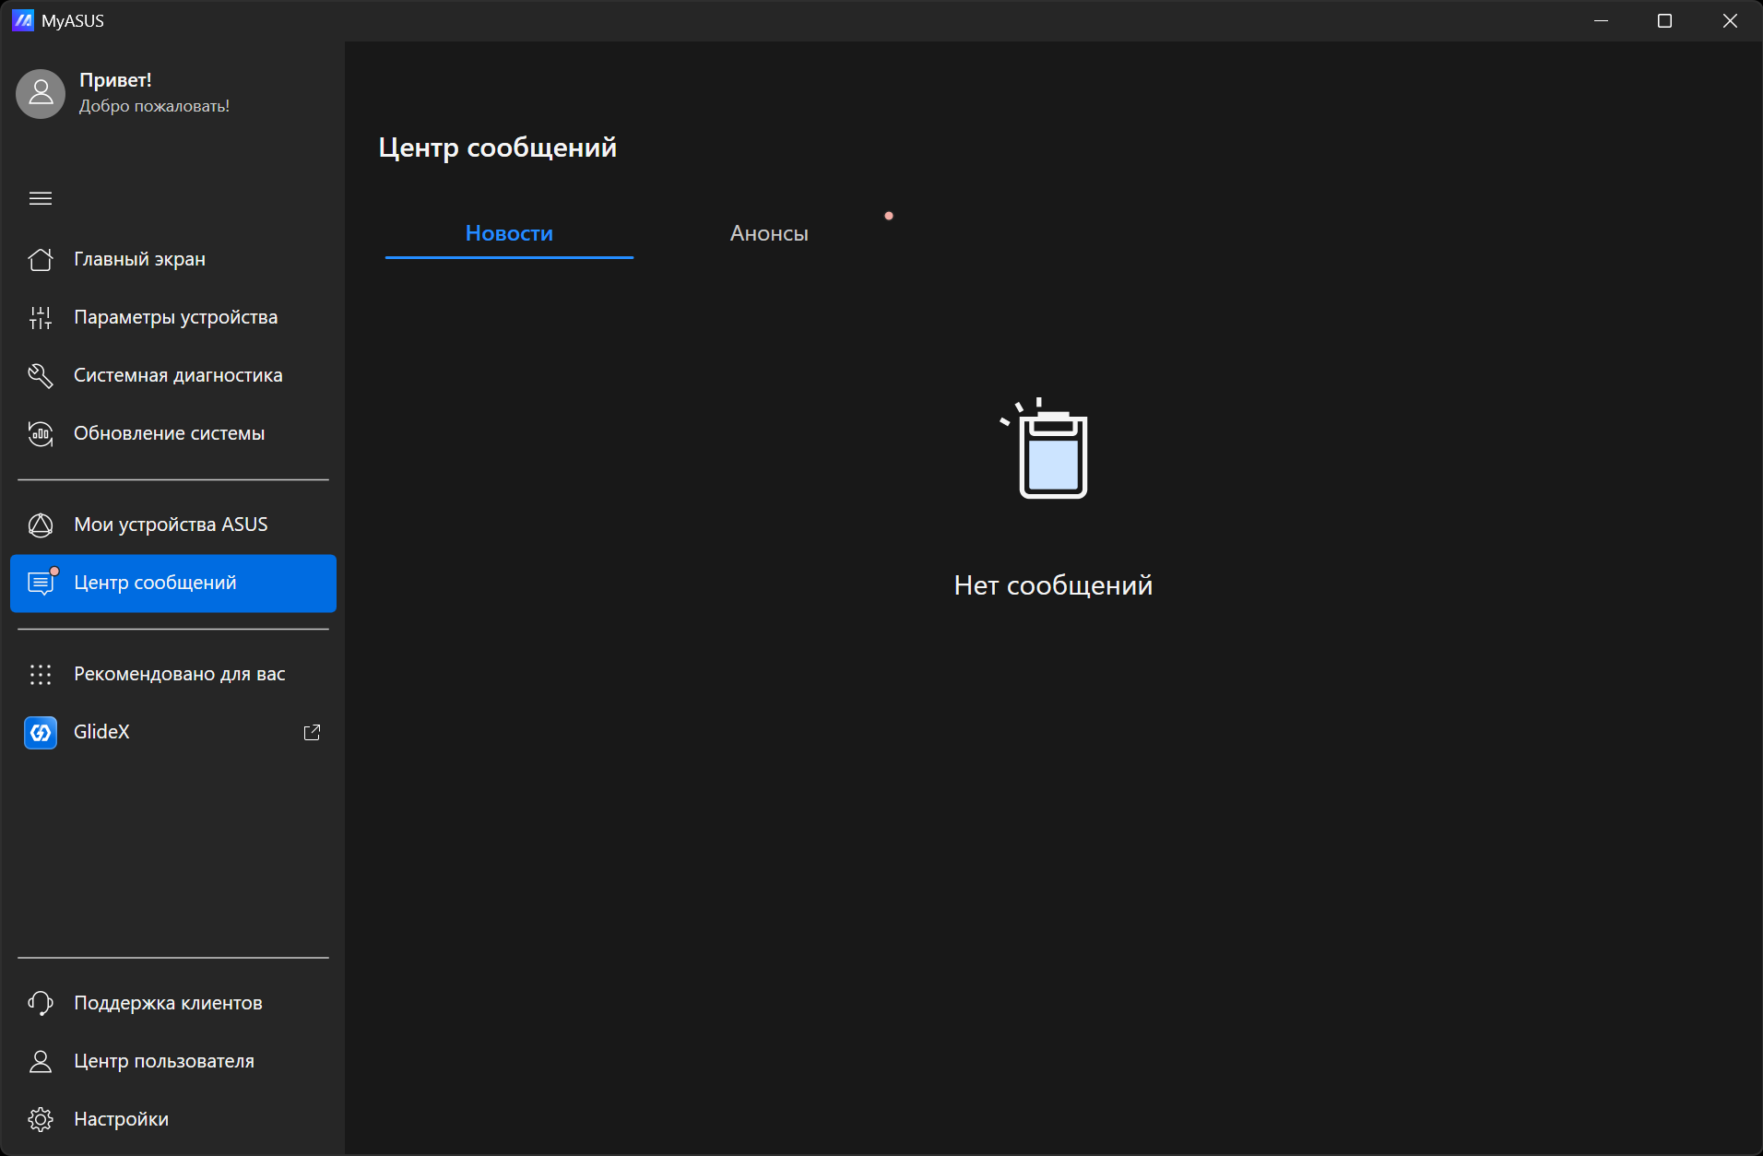The width and height of the screenshot is (1763, 1156).
Task: Click the gear icon for Настройки
Action: pos(41,1120)
